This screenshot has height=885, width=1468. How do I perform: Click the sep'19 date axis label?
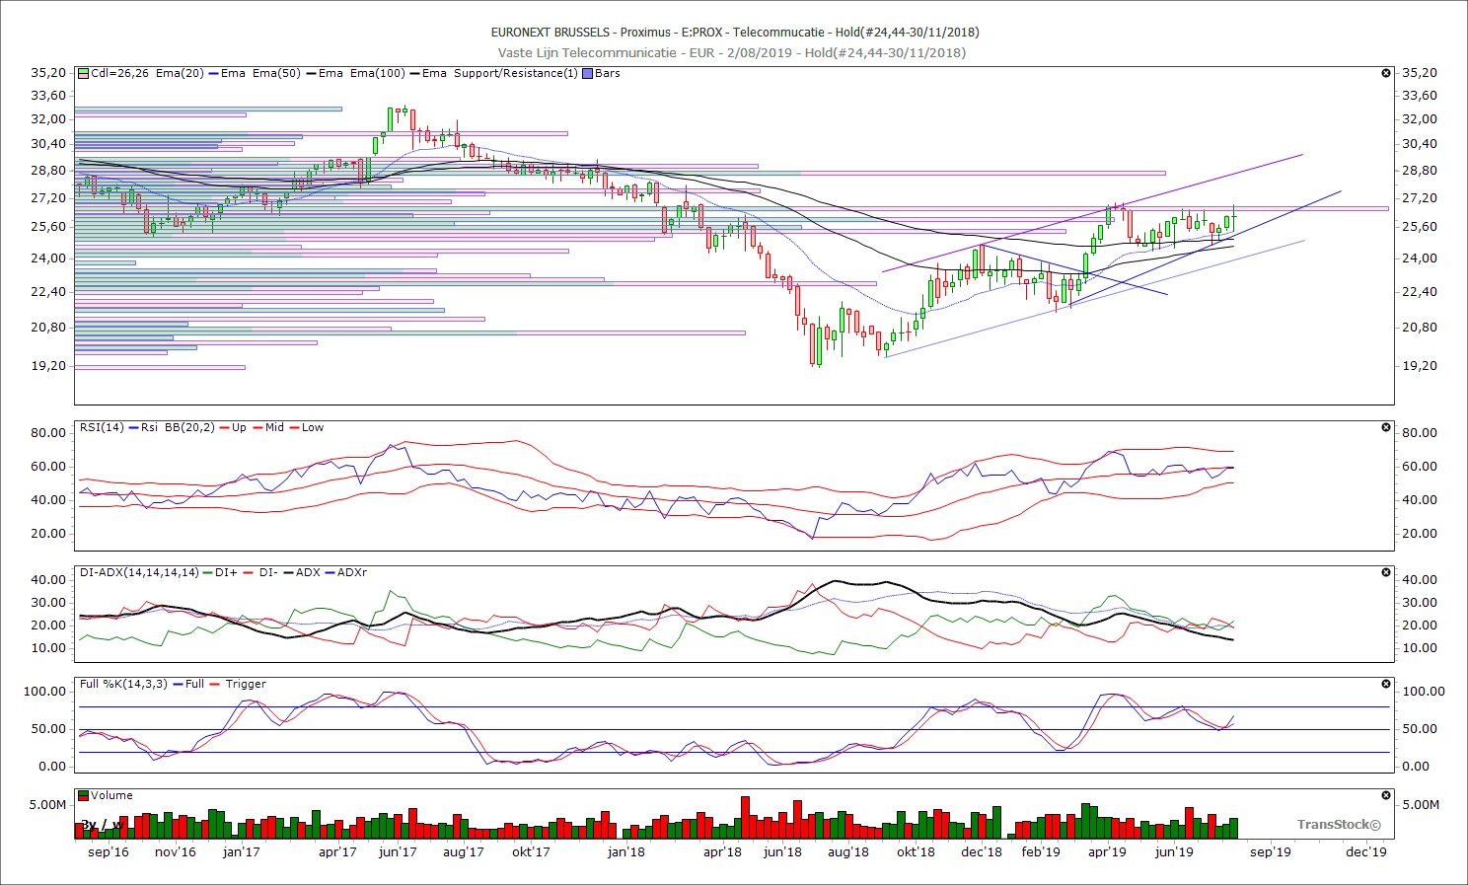point(1271,851)
